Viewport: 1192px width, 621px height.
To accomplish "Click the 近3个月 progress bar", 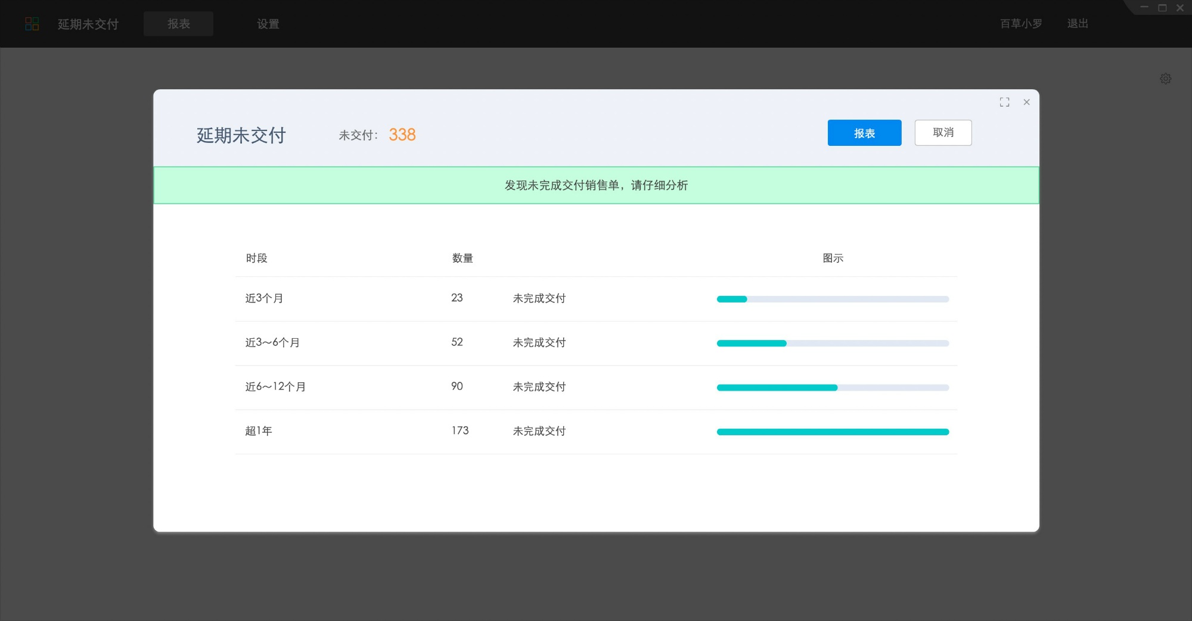I will pyautogui.click(x=833, y=299).
